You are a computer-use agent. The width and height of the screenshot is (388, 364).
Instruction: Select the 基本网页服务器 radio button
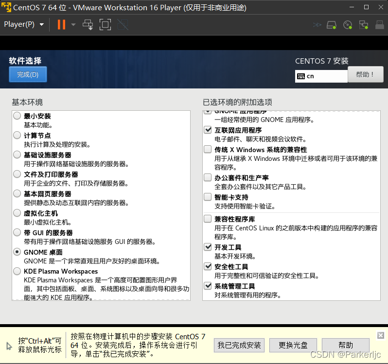coord(17,193)
